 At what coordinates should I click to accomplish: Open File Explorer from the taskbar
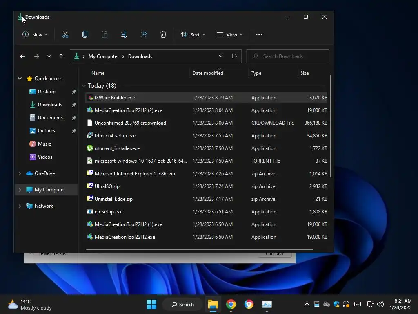pyautogui.click(x=213, y=304)
